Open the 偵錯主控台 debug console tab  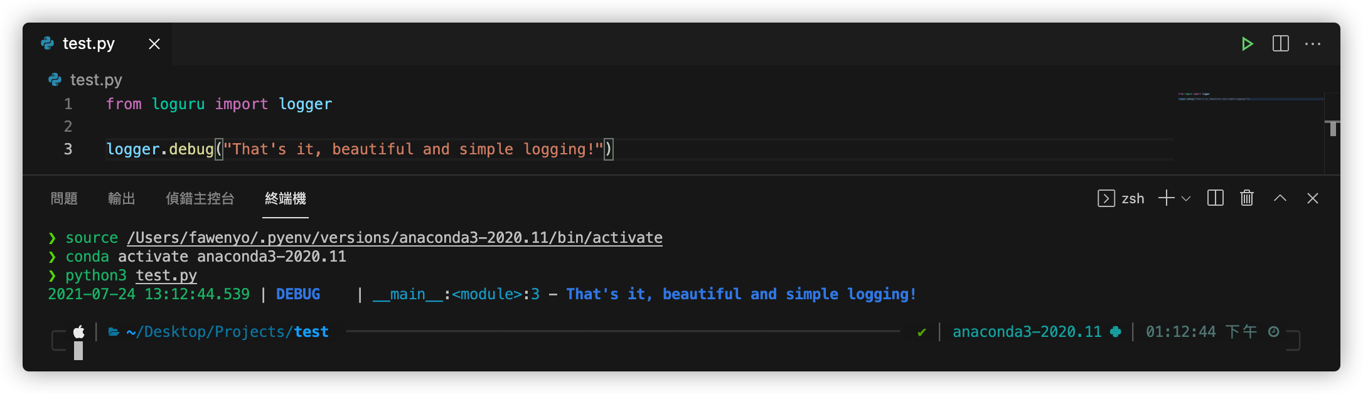tap(200, 199)
